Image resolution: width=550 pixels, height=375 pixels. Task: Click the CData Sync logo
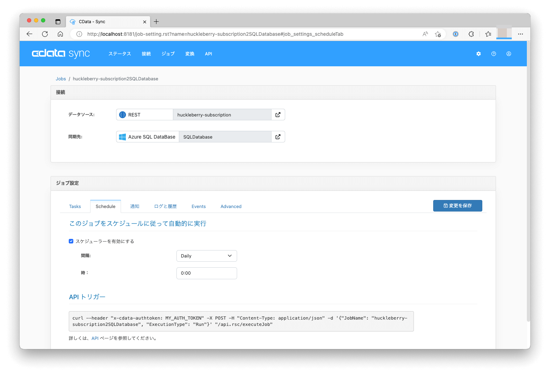point(61,53)
